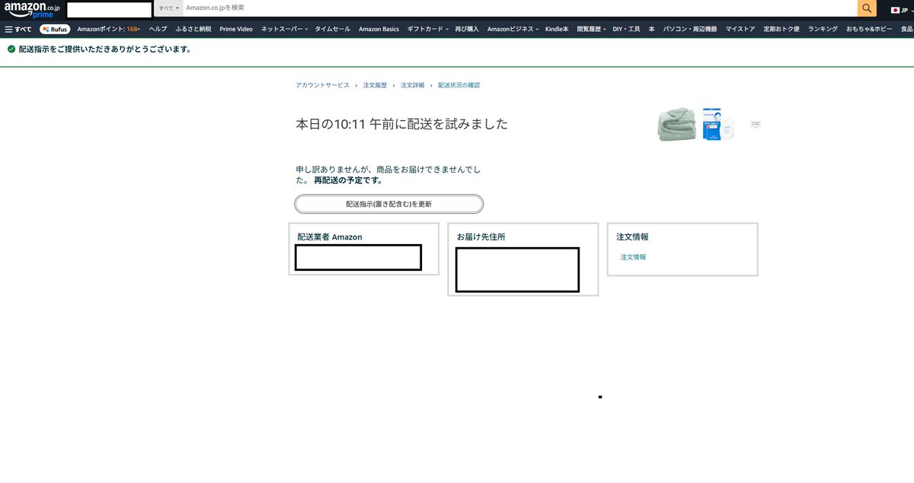914x483 pixels.
Task: Open the search category すべて dropdown
Action: click(x=169, y=8)
